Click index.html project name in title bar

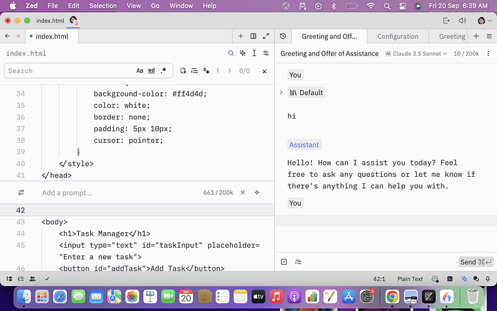[50, 21]
